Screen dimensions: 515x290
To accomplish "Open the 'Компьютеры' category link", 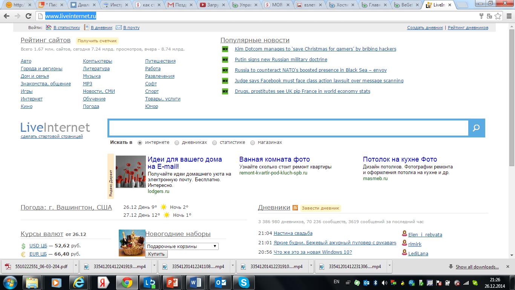I will click(98, 61).
